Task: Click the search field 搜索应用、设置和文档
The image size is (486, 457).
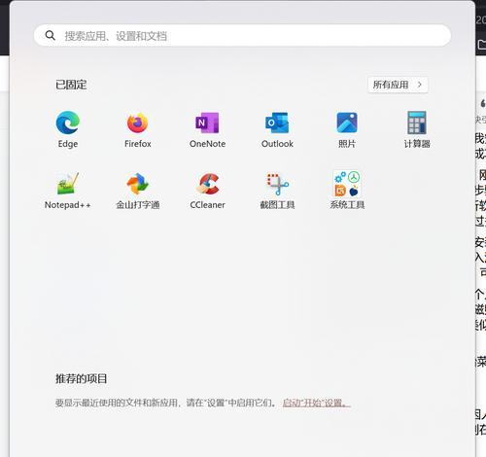Action: (242, 35)
